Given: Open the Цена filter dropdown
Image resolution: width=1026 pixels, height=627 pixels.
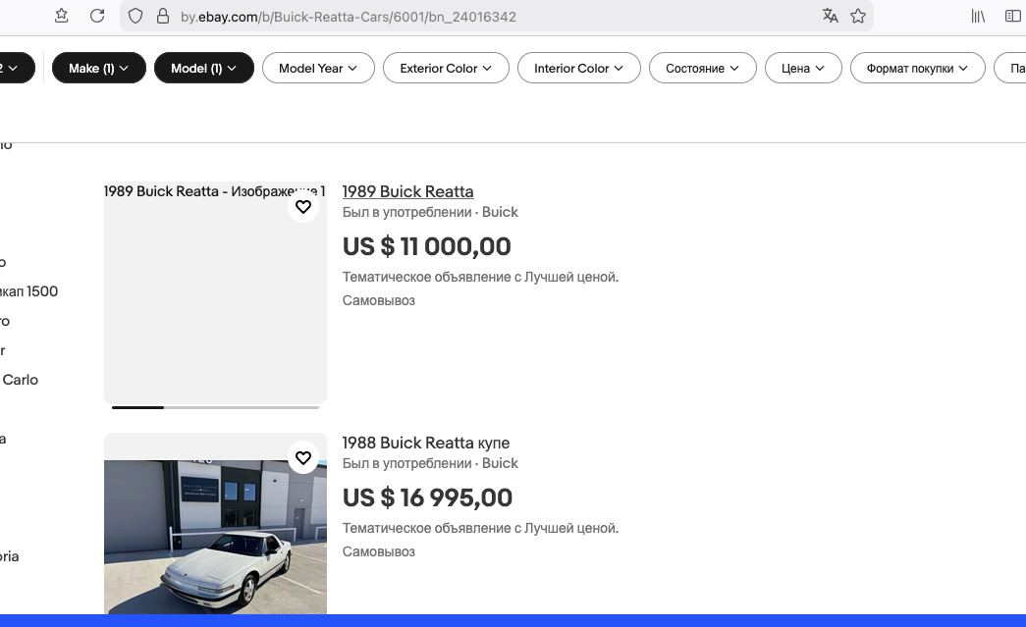Looking at the screenshot, I should (x=803, y=68).
